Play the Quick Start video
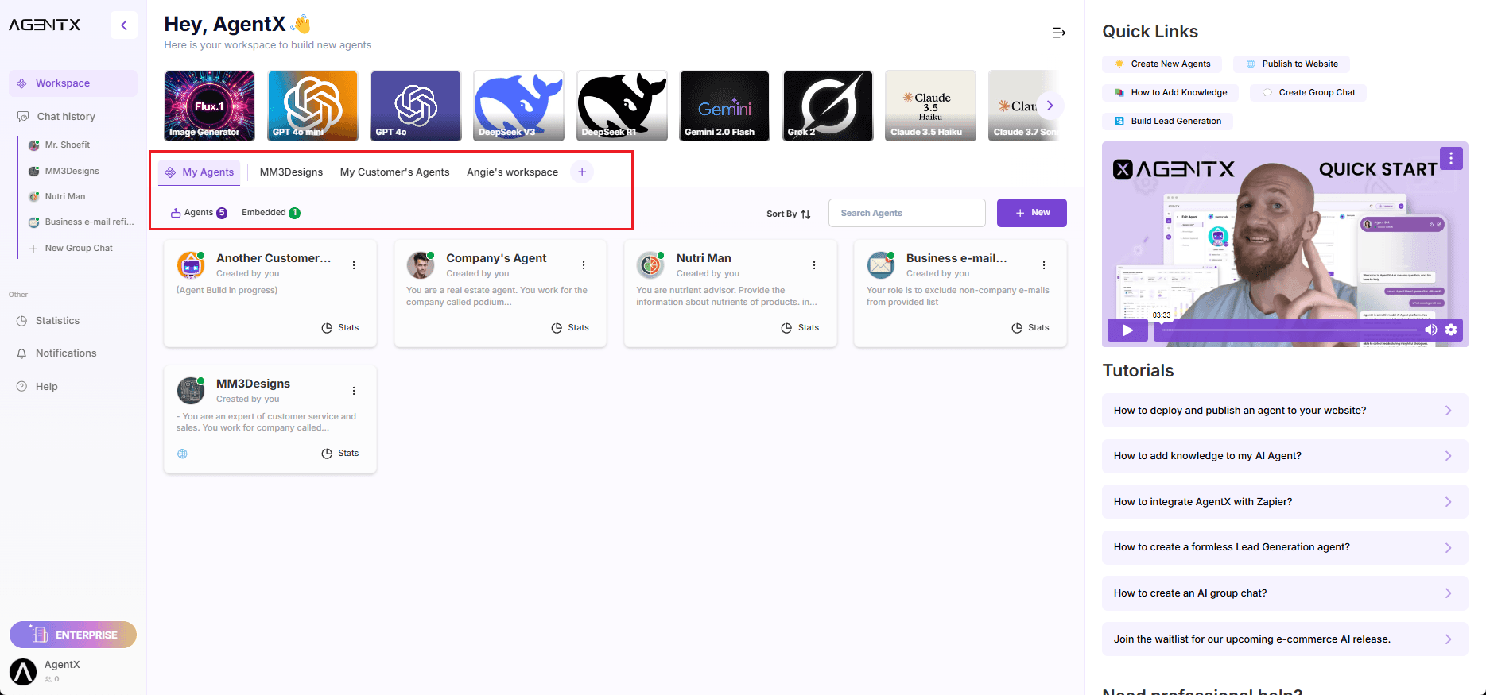 click(1127, 330)
